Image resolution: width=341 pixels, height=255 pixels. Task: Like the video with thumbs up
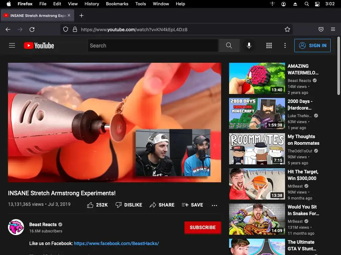coord(97,205)
